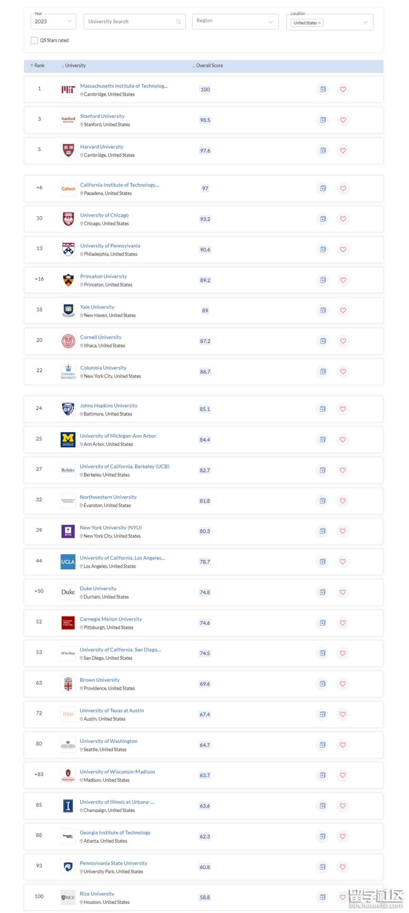Favorite Stanford University with the heart icon
The height and width of the screenshot is (913, 409).
tap(343, 120)
